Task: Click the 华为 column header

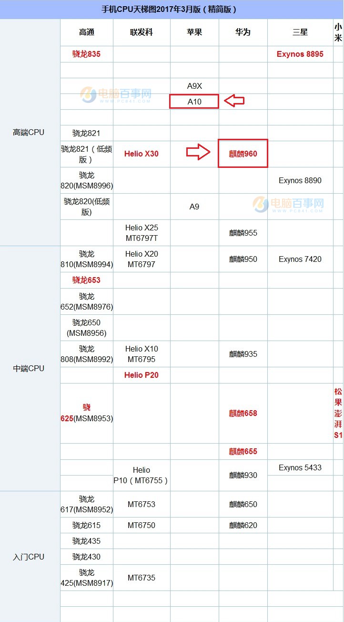Action: click(x=243, y=32)
